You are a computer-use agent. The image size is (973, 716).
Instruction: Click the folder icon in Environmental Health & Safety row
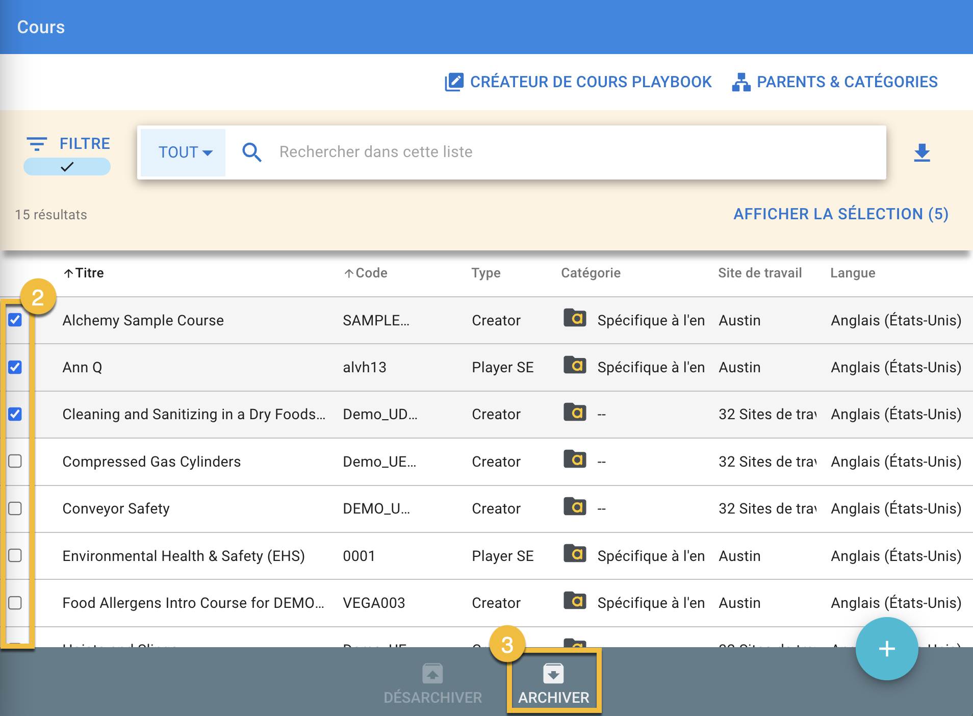click(x=575, y=553)
